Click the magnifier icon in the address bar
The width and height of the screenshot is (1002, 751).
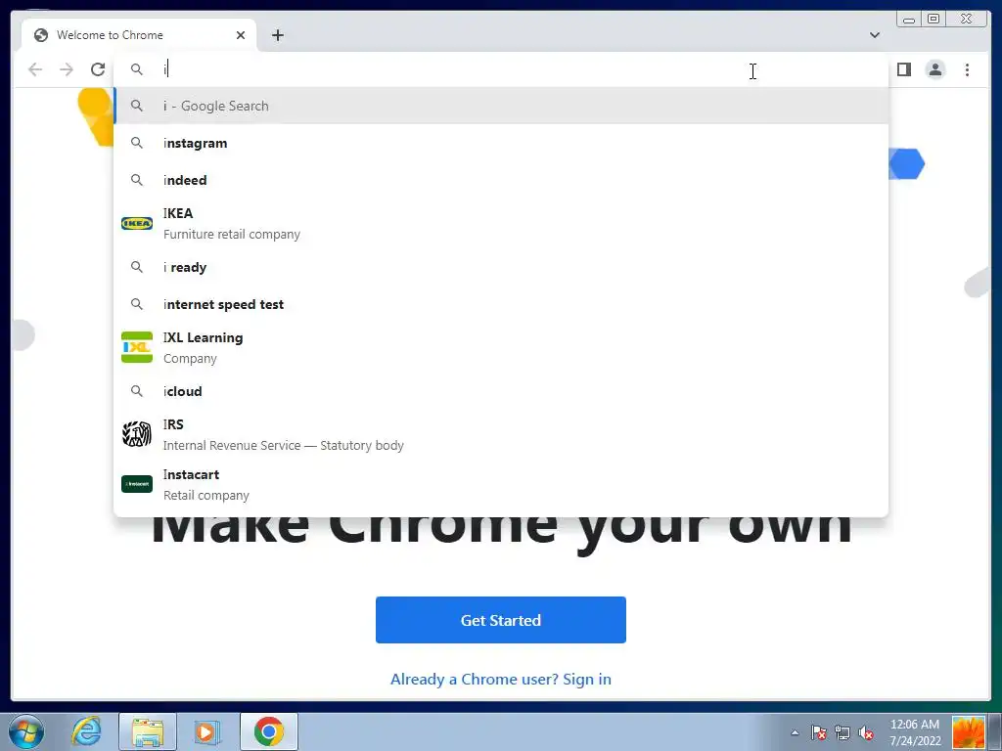click(x=137, y=69)
